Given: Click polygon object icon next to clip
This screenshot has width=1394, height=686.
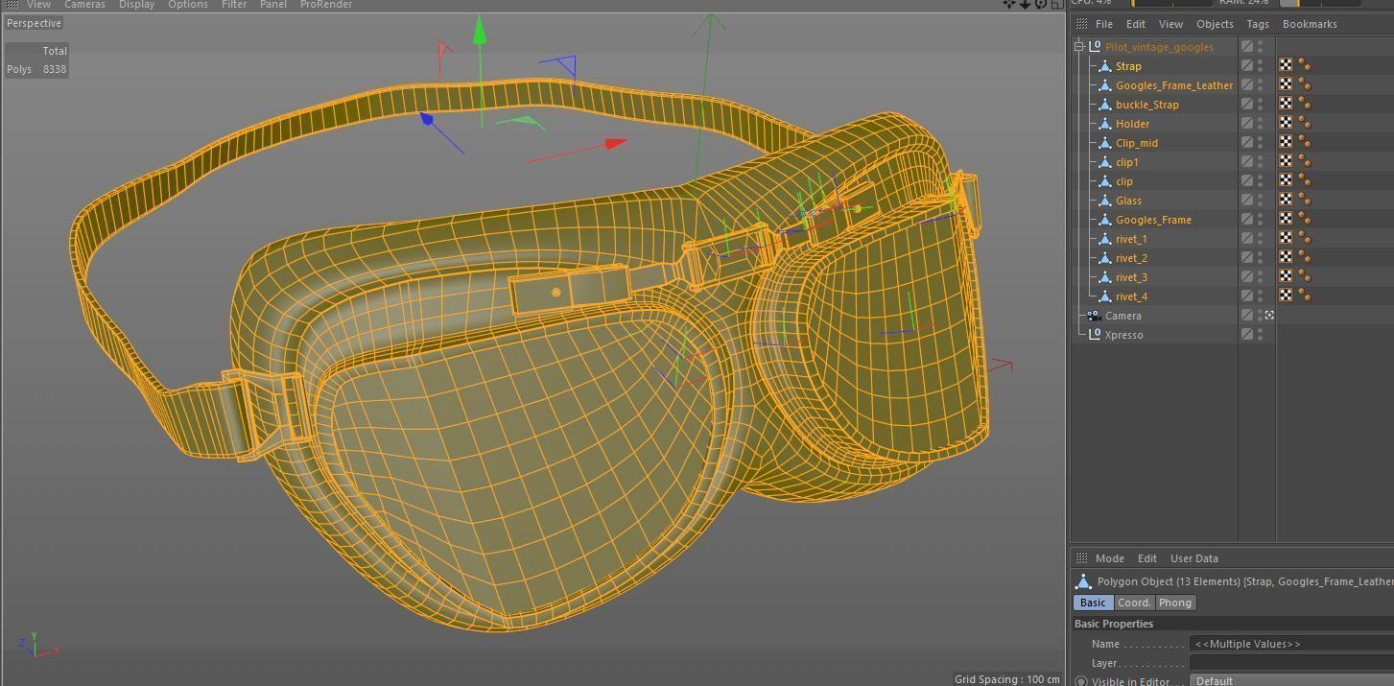Looking at the screenshot, I should tap(1104, 180).
